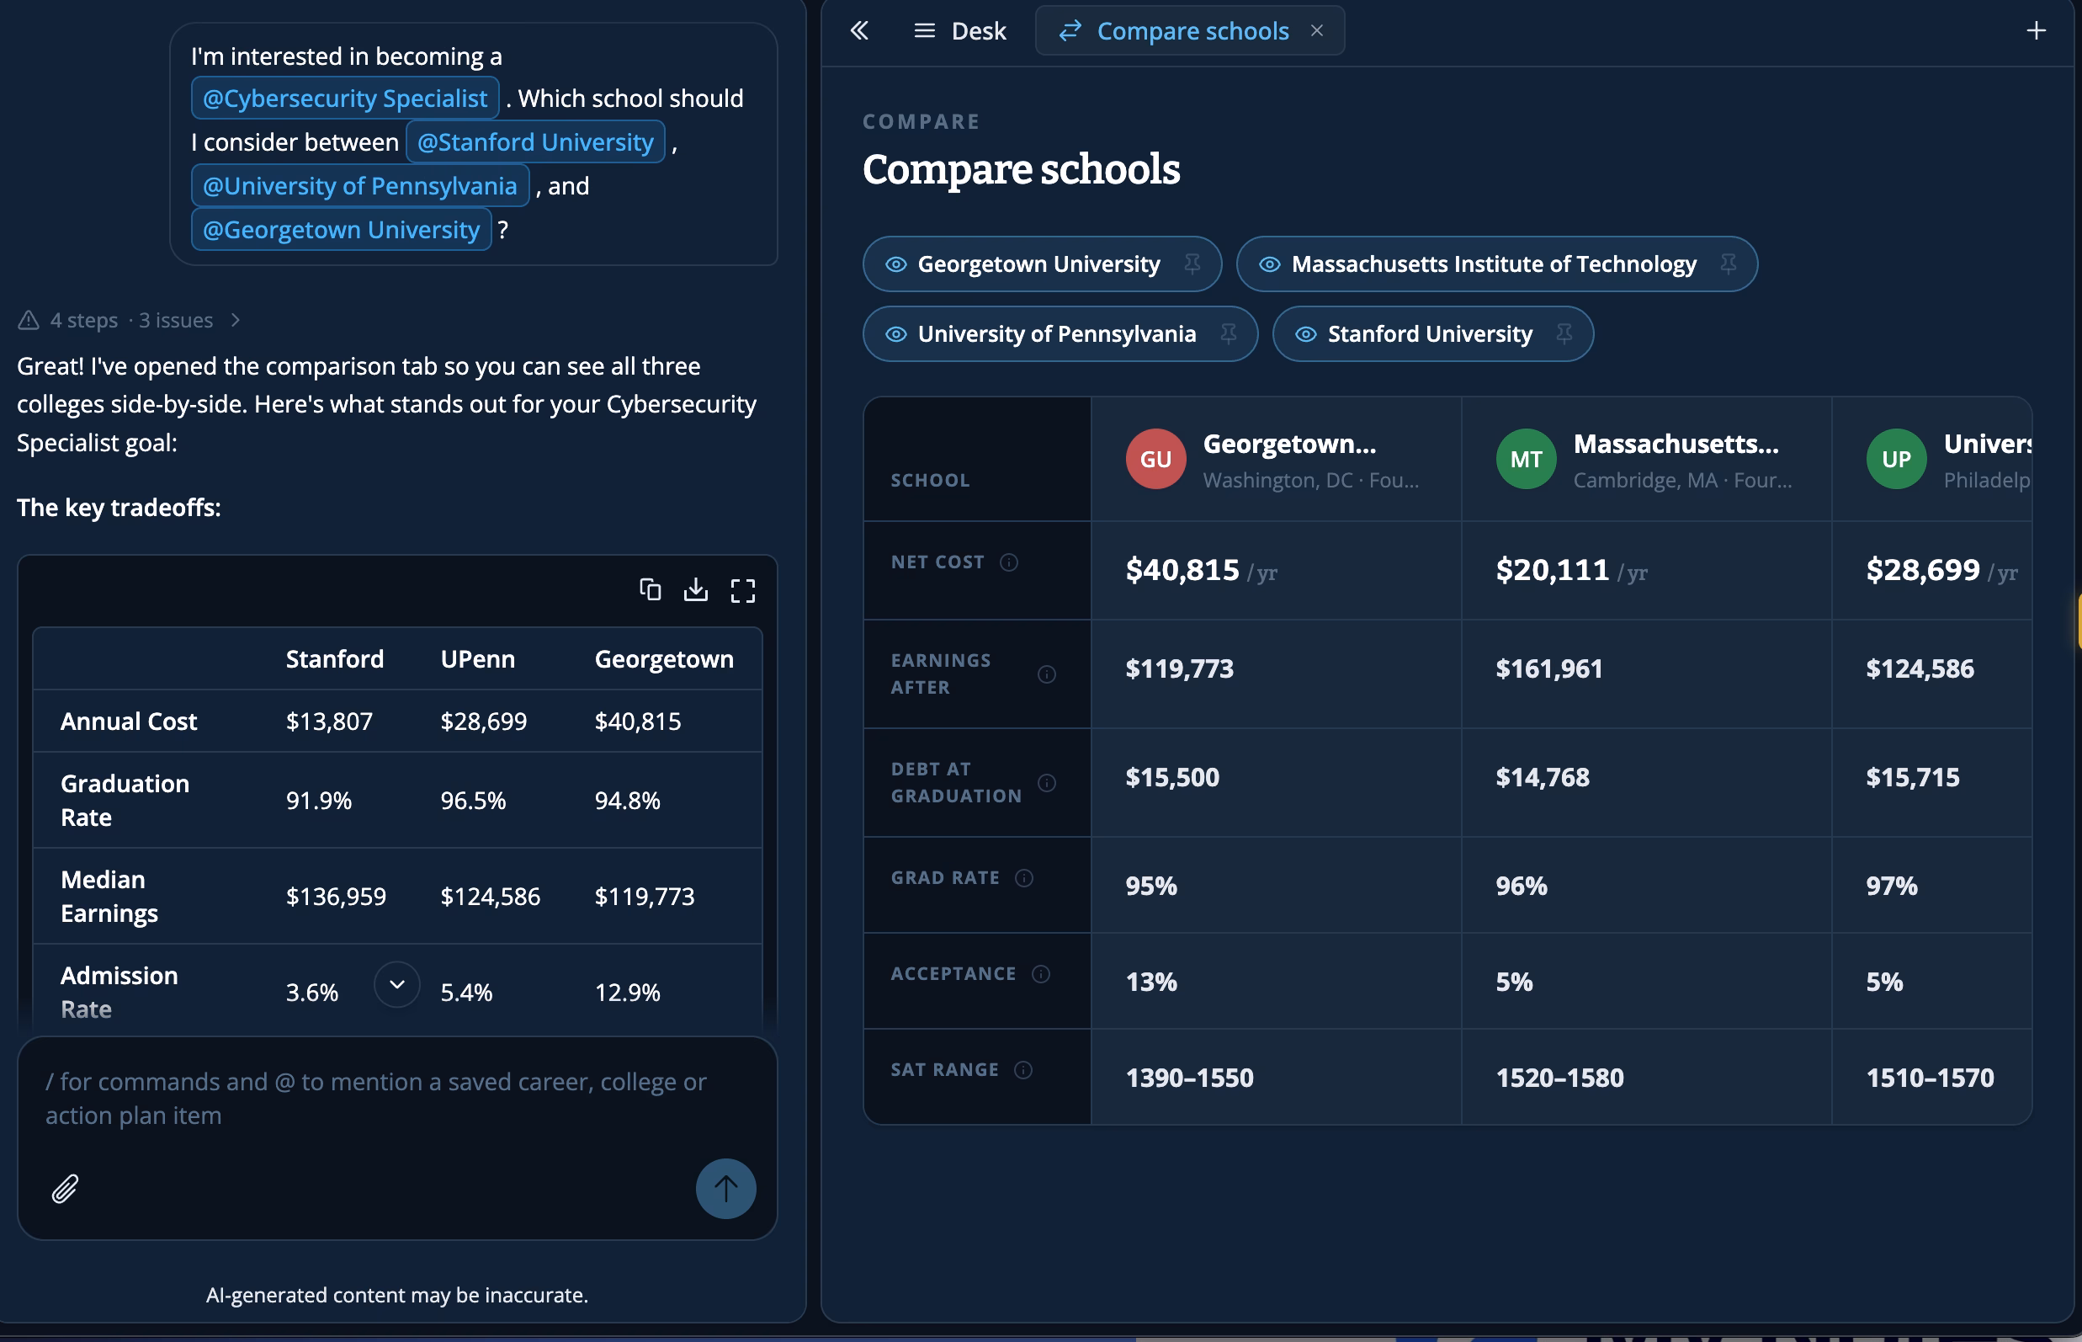
Task: Toggle visibility of Massachusetts Institute of Technology
Action: [x=1269, y=264]
